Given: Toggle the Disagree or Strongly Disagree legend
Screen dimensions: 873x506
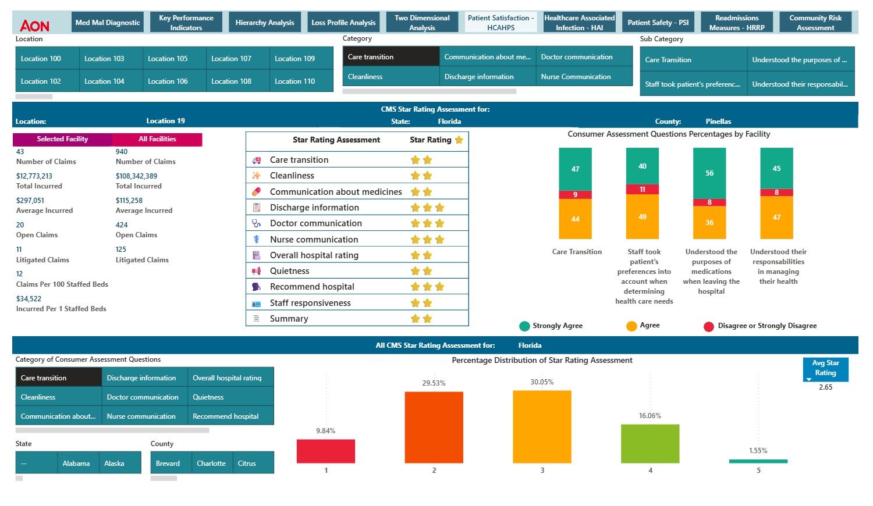Looking at the screenshot, I should point(709,326).
